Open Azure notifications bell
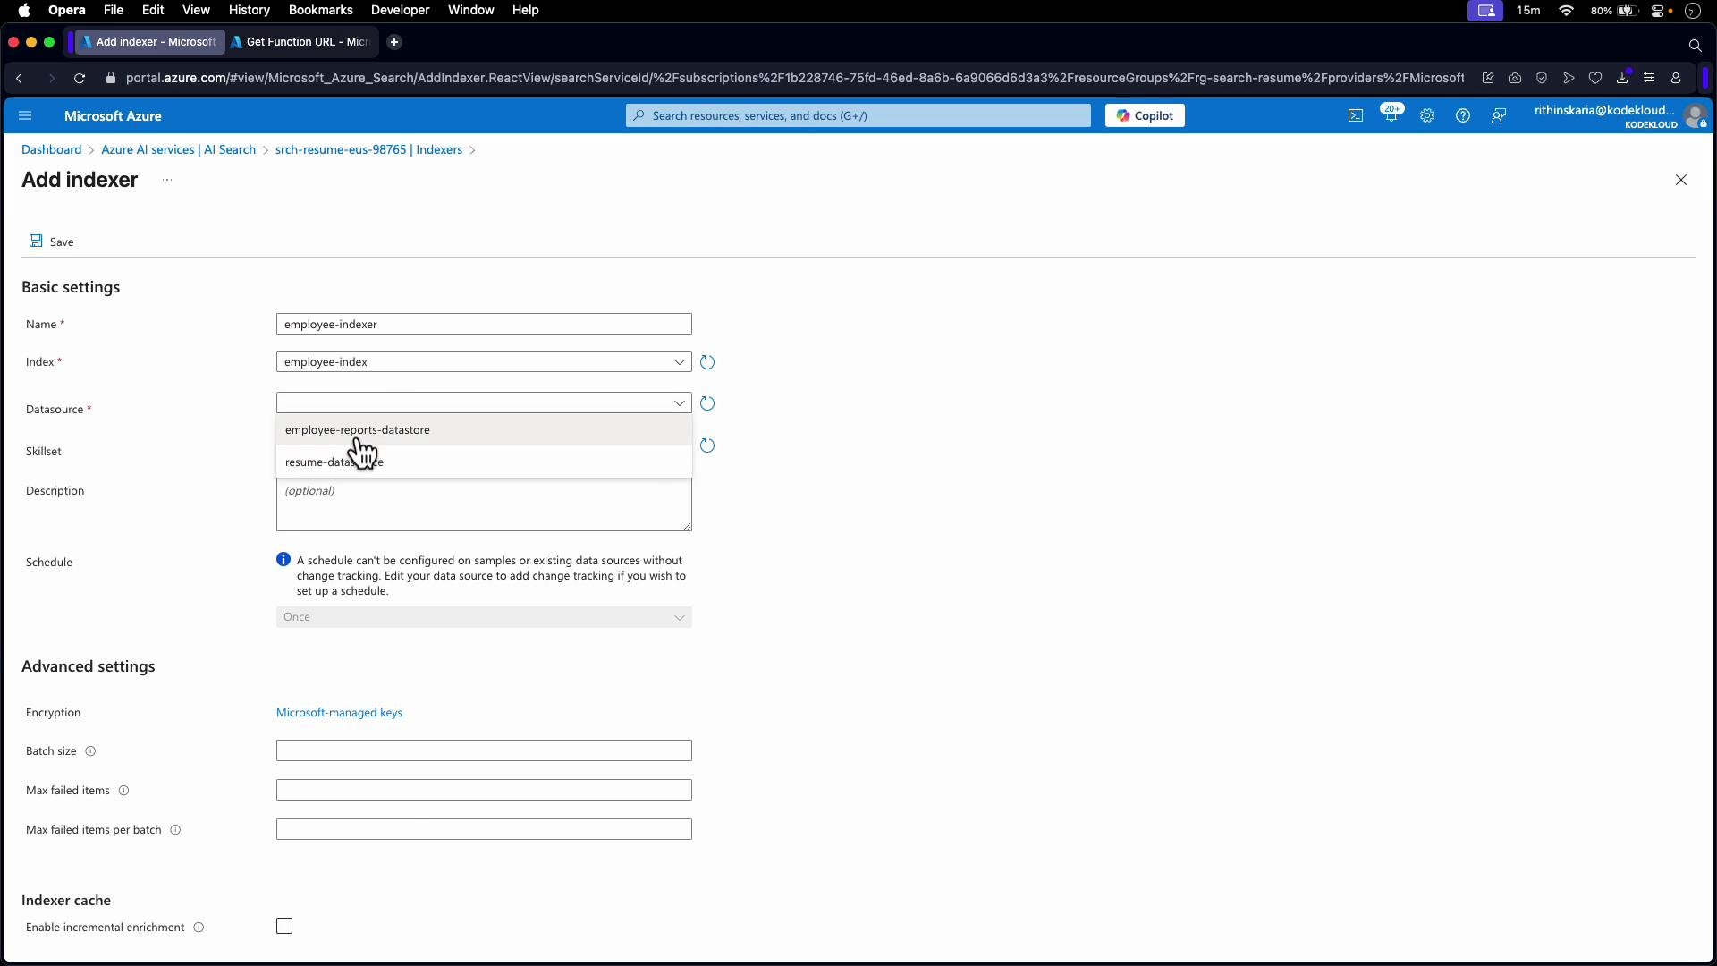The image size is (1717, 966). (1391, 115)
